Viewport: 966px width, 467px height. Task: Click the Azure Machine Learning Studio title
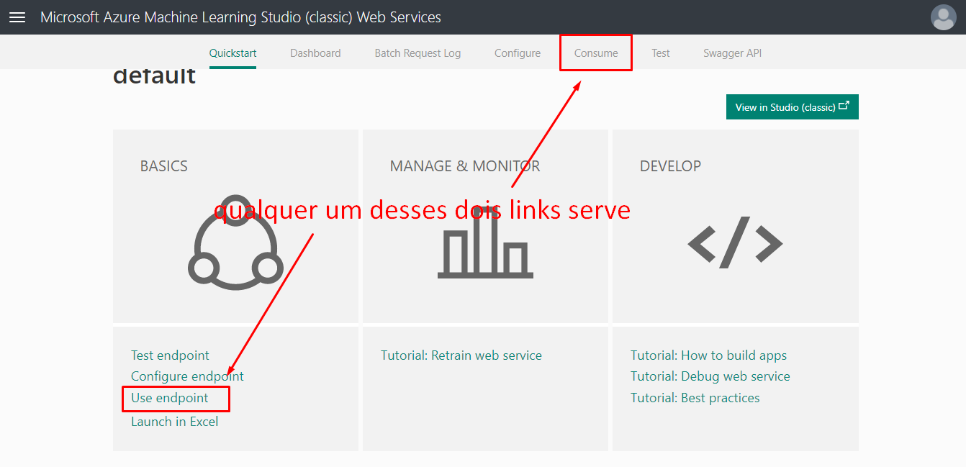(x=240, y=17)
